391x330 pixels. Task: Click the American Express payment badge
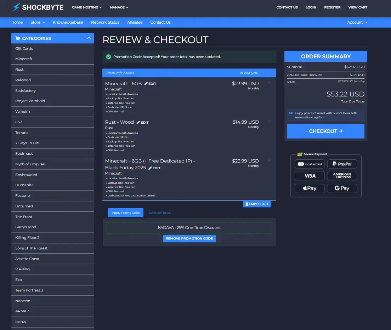tap(342, 176)
